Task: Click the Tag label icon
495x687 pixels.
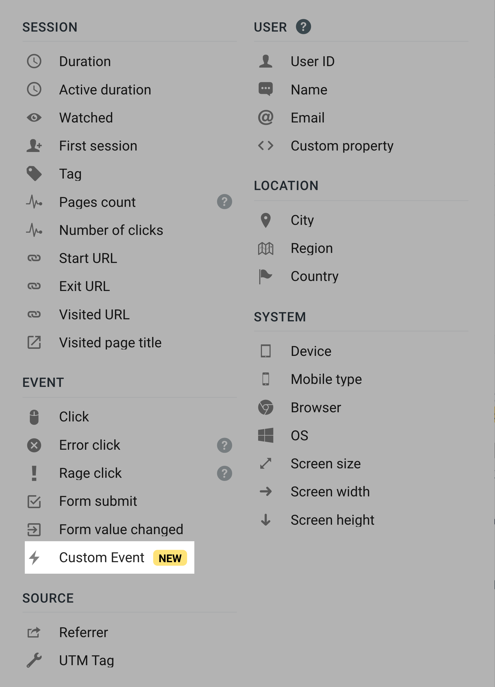Action: click(34, 174)
